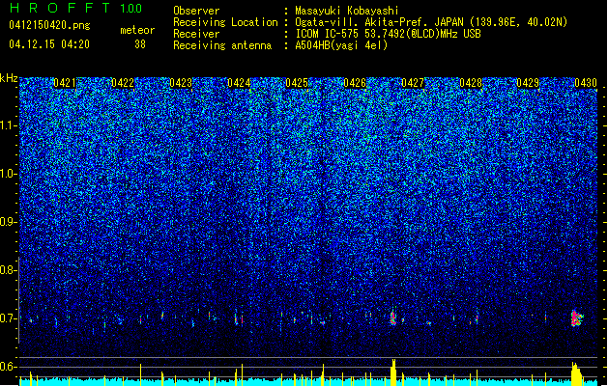Click the 0421 time marker
This screenshot has width=608, height=386.
tap(65, 83)
